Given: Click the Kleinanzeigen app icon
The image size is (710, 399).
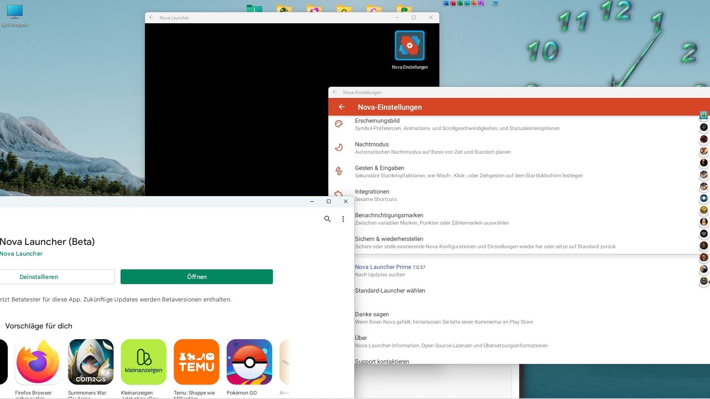Looking at the screenshot, I should coord(143,362).
